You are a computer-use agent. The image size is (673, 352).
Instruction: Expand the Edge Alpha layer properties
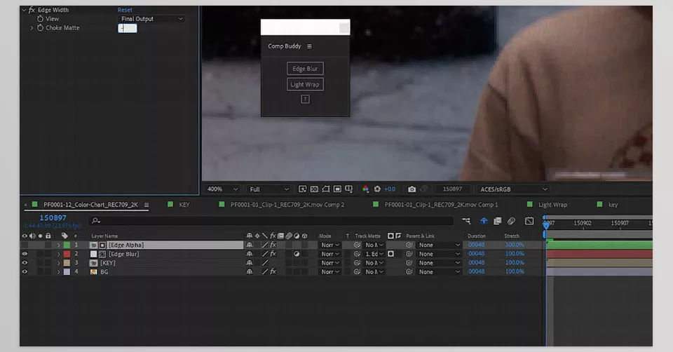pyautogui.click(x=59, y=245)
